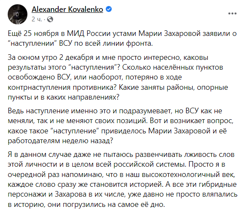Click the word 'работодателям' in third paragraph
The image size is (247, 212).
34,141
